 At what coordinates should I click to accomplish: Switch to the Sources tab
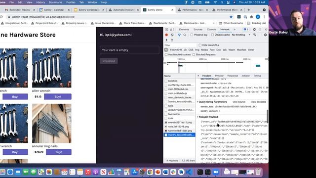click(198, 30)
